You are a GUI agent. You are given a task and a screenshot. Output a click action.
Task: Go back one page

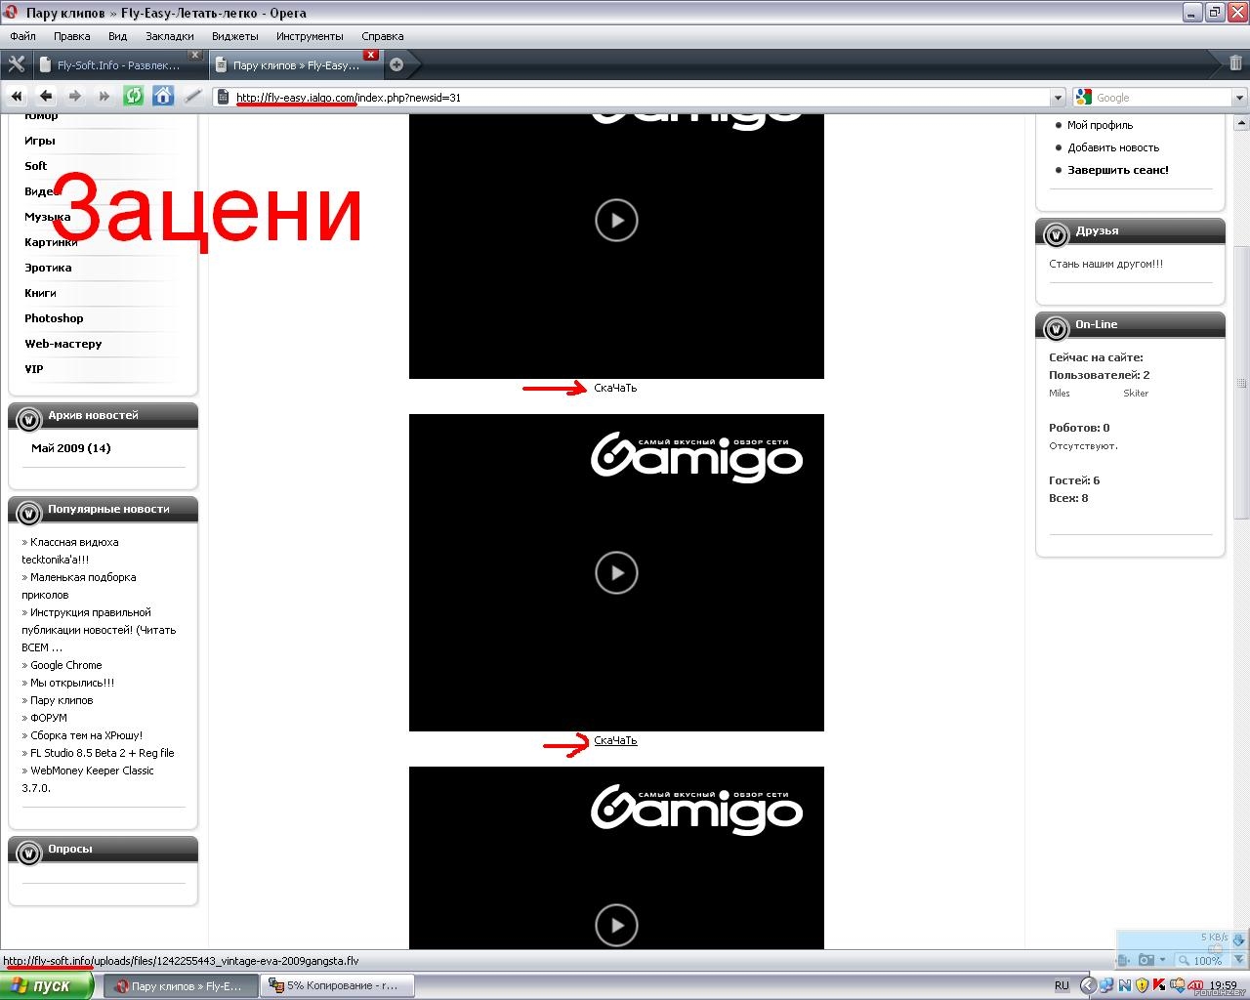[x=46, y=97]
